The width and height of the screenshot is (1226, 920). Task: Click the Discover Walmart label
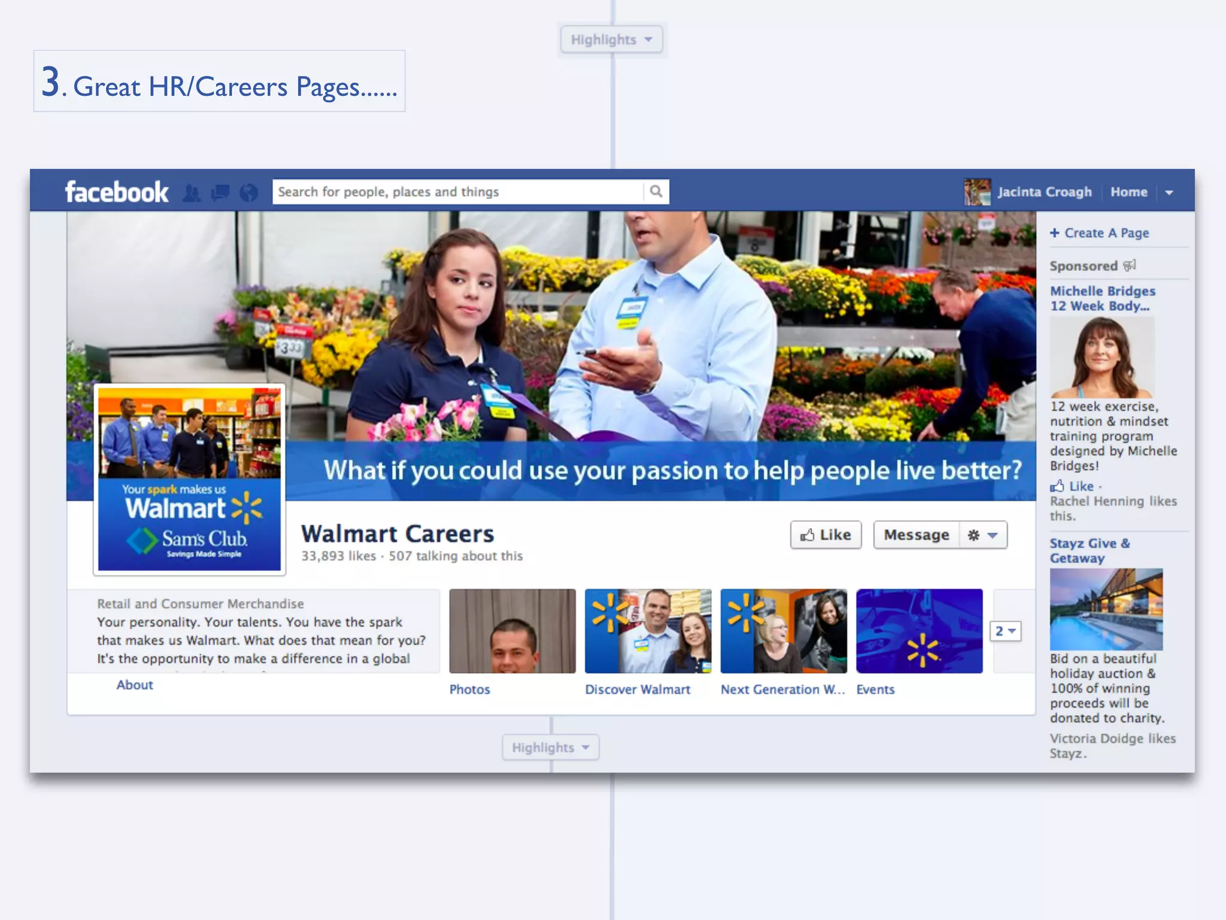click(638, 689)
